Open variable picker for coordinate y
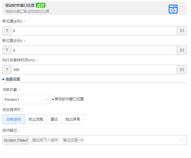This screenshot has width=191, height=158. pos(182,50)
